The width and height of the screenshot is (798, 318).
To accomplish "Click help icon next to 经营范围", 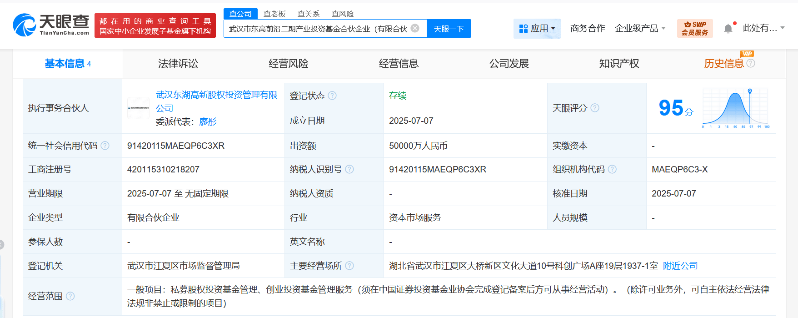I will coord(70,296).
